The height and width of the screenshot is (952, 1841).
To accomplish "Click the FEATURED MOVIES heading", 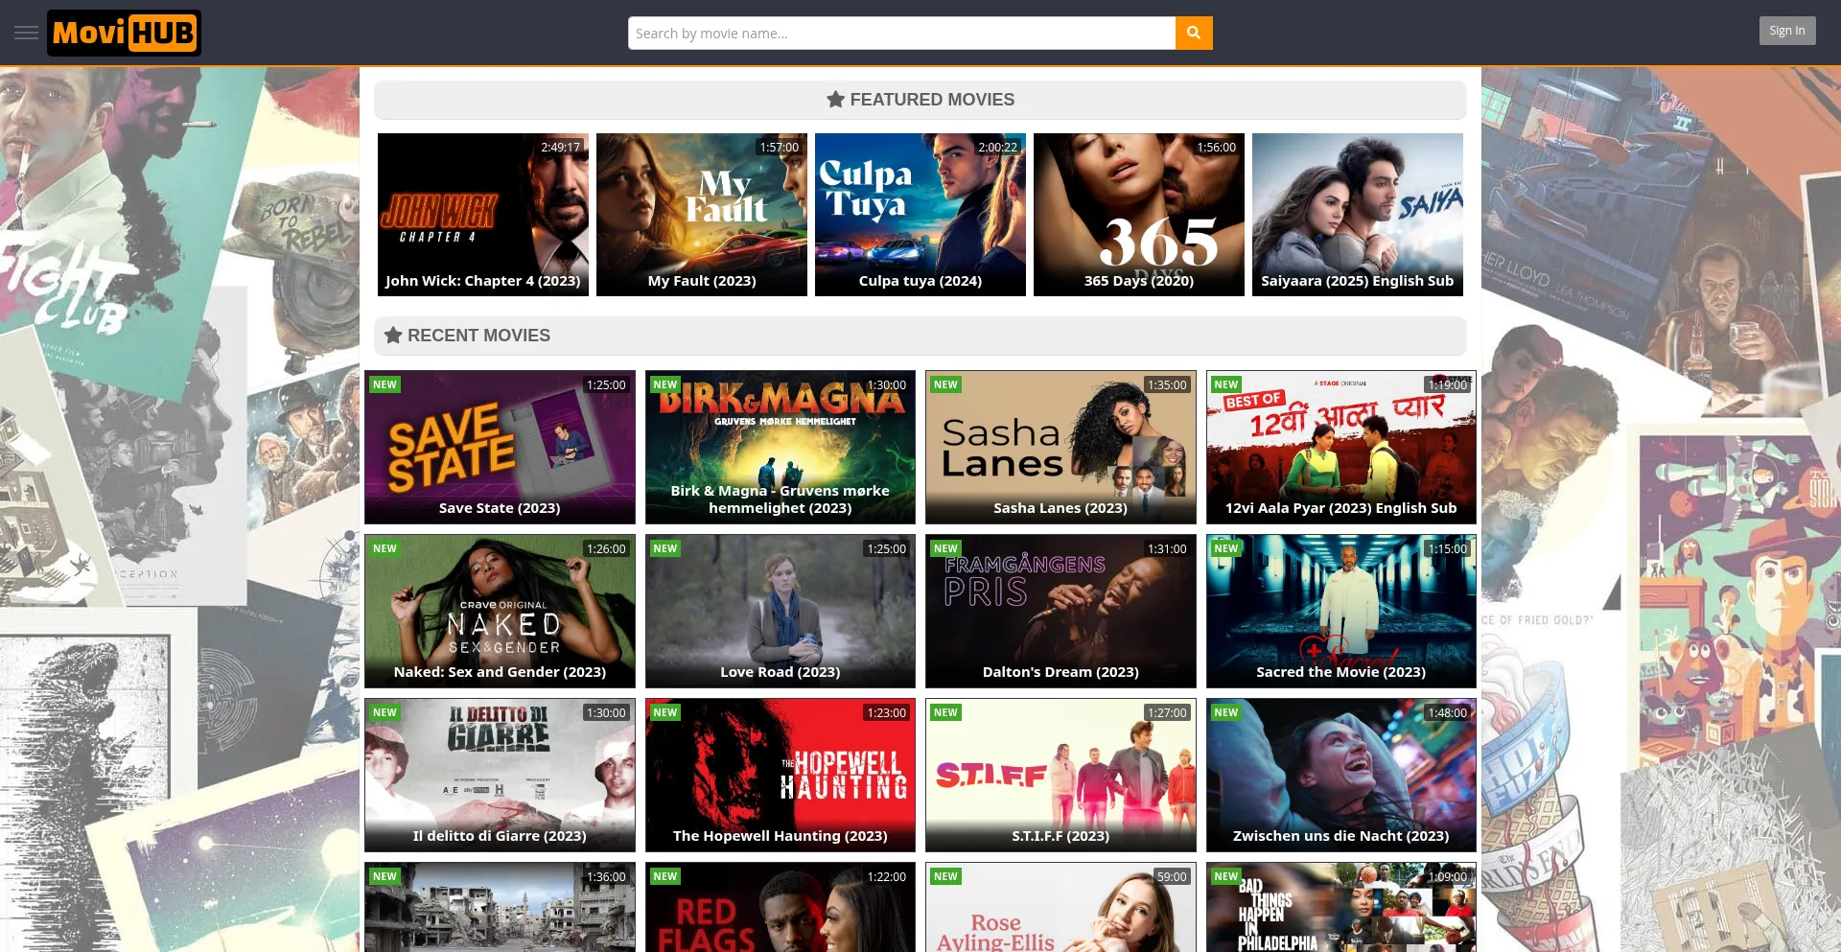I will [x=932, y=100].
